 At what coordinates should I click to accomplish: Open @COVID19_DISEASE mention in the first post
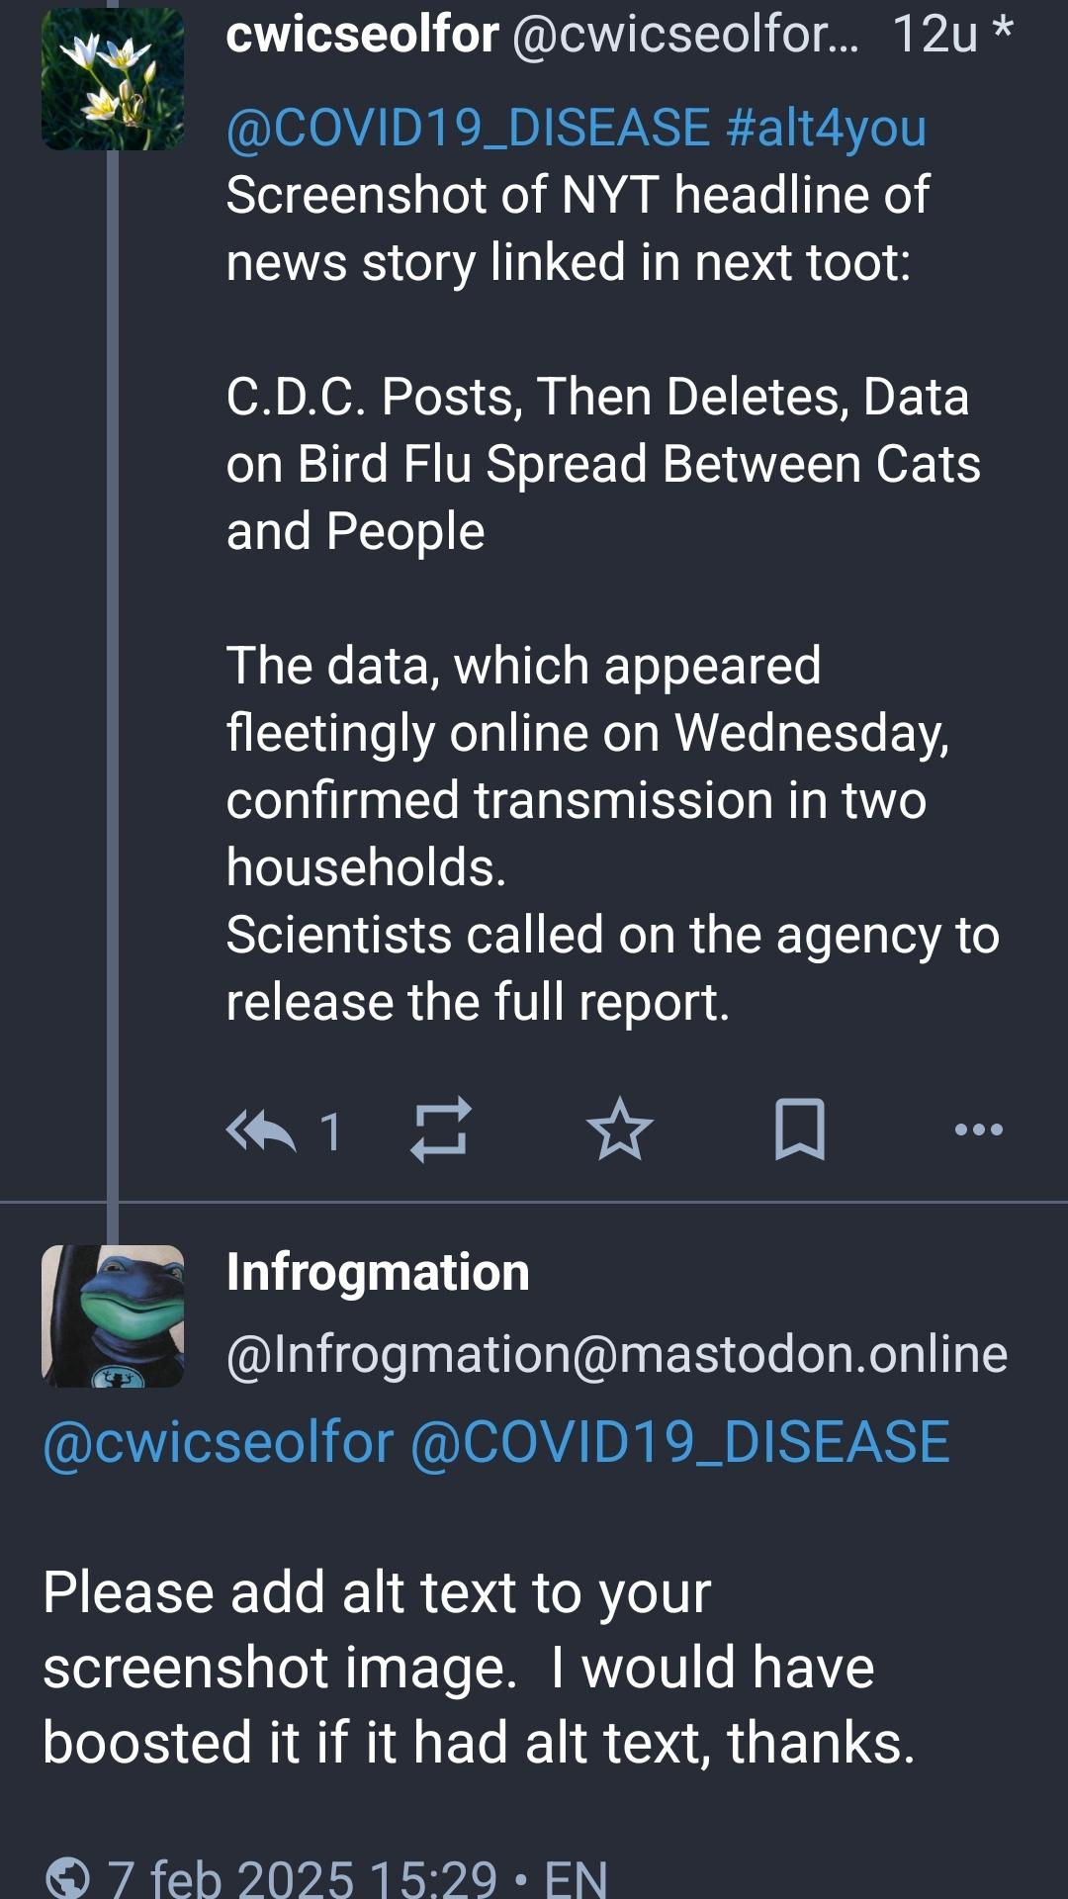point(468,129)
